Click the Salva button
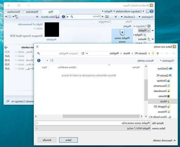180x147 pixels. pyautogui.click(x=68, y=140)
